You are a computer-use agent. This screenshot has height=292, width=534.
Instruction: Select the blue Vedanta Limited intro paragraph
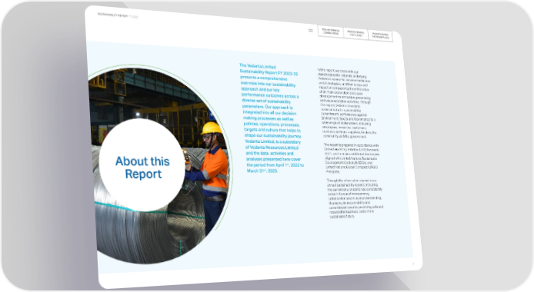pyautogui.click(x=272, y=118)
